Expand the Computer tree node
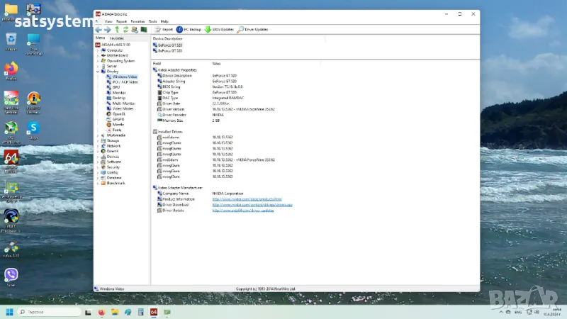Image resolution: width=567 pixels, height=319 pixels. pyautogui.click(x=98, y=50)
